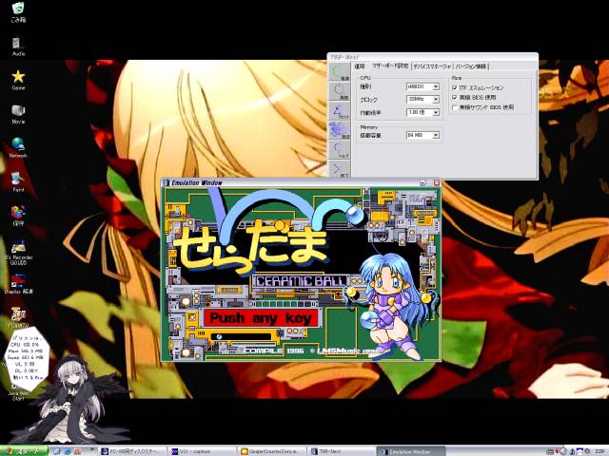Click the Push any key banner in game
Screen dimensions: 609x456
pyautogui.click(x=261, y=318)
